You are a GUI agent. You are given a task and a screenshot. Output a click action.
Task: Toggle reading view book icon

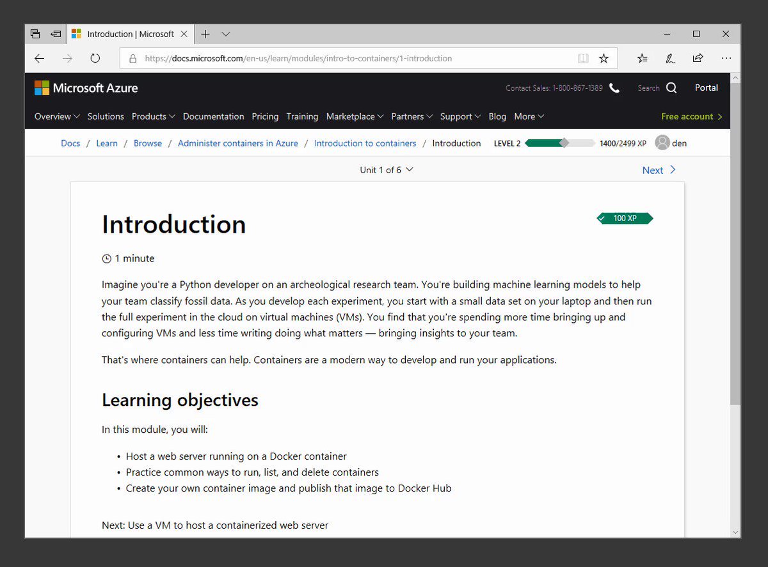(583, 58)
